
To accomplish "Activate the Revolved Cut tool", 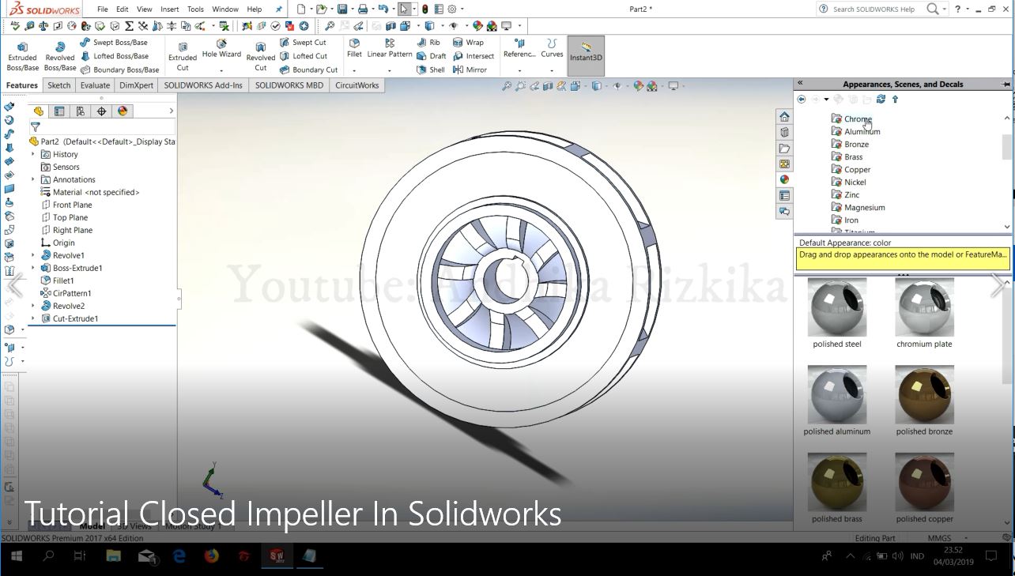I will 260,58.
